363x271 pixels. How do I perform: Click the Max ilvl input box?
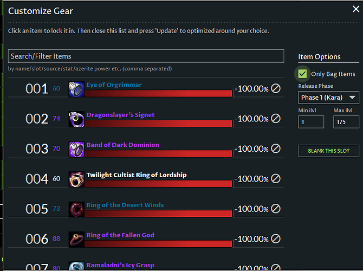[x=346, y=121]
